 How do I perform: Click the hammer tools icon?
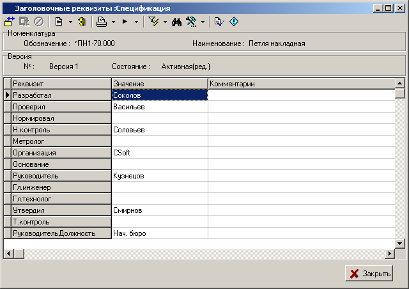point(191,21)
